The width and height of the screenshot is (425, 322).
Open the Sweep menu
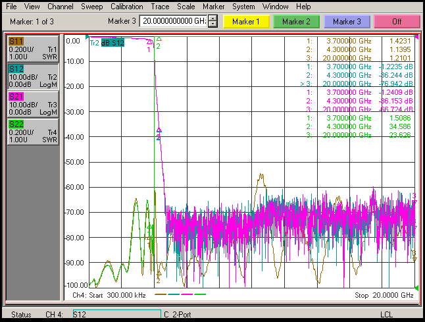pos(91,6)
